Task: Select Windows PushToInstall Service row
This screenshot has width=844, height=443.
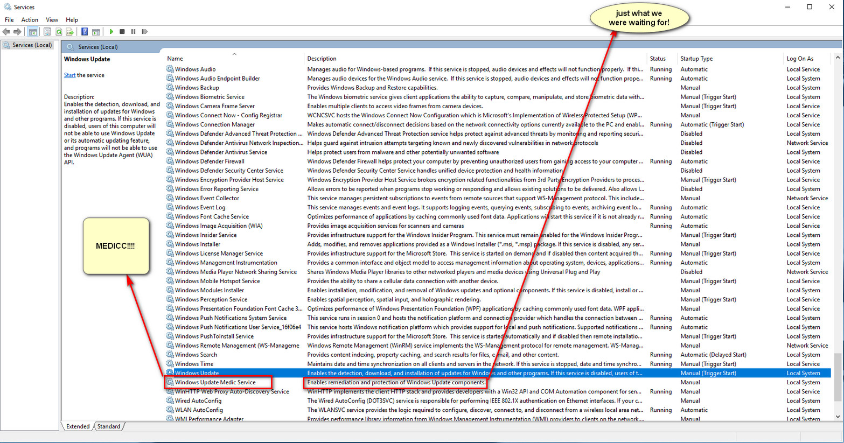Action: click(498, 336)
